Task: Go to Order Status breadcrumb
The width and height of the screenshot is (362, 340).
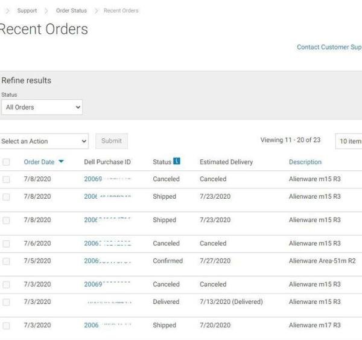Action: [71, 11]
